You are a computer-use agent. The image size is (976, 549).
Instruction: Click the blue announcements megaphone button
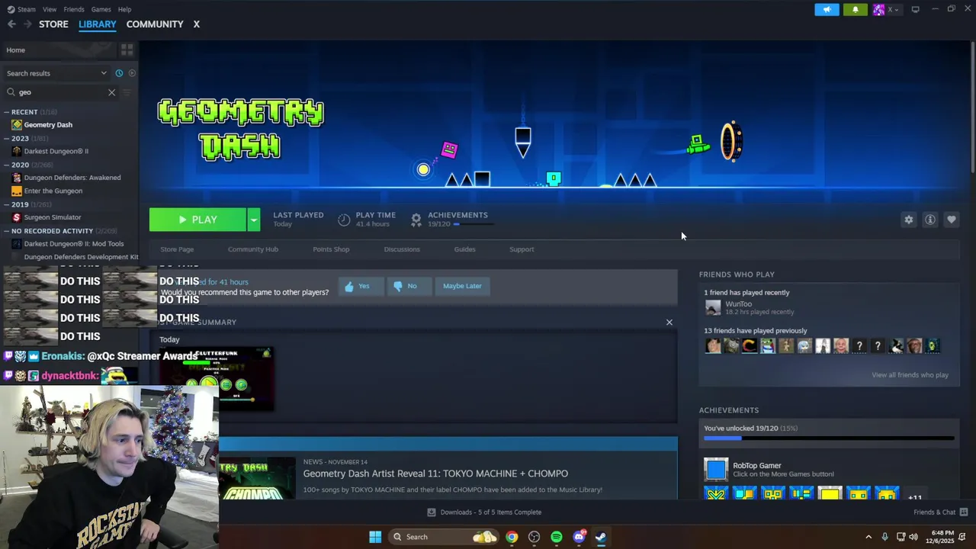coord(827,9)
